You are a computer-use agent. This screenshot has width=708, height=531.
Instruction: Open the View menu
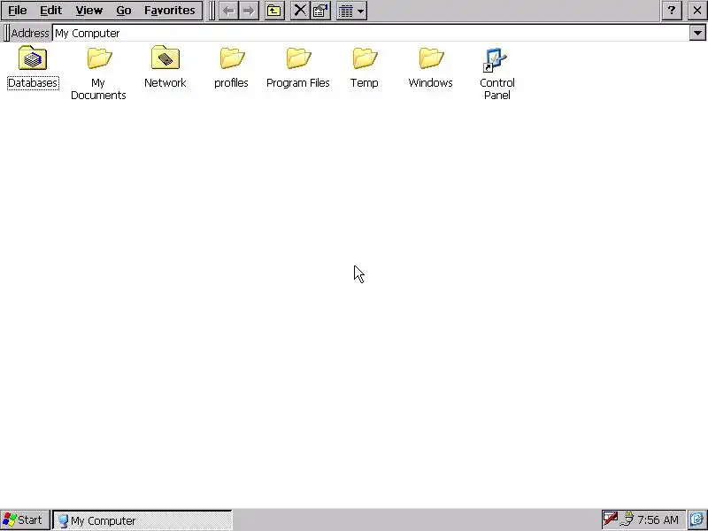click(89, 10)
